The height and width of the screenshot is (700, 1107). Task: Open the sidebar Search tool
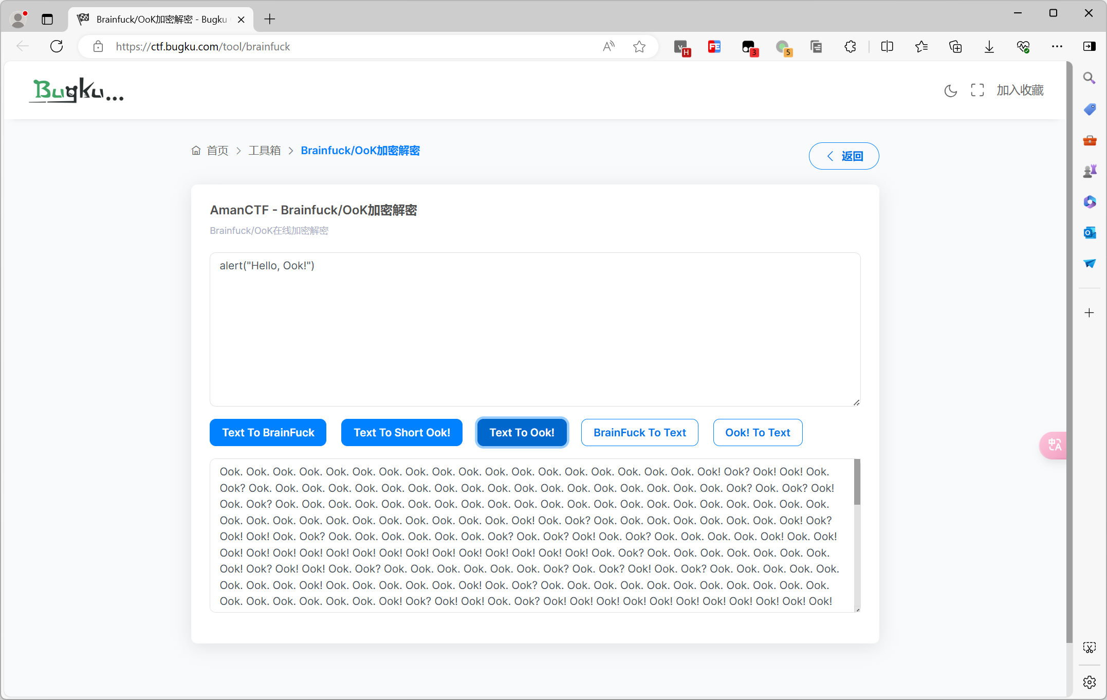1090,78
